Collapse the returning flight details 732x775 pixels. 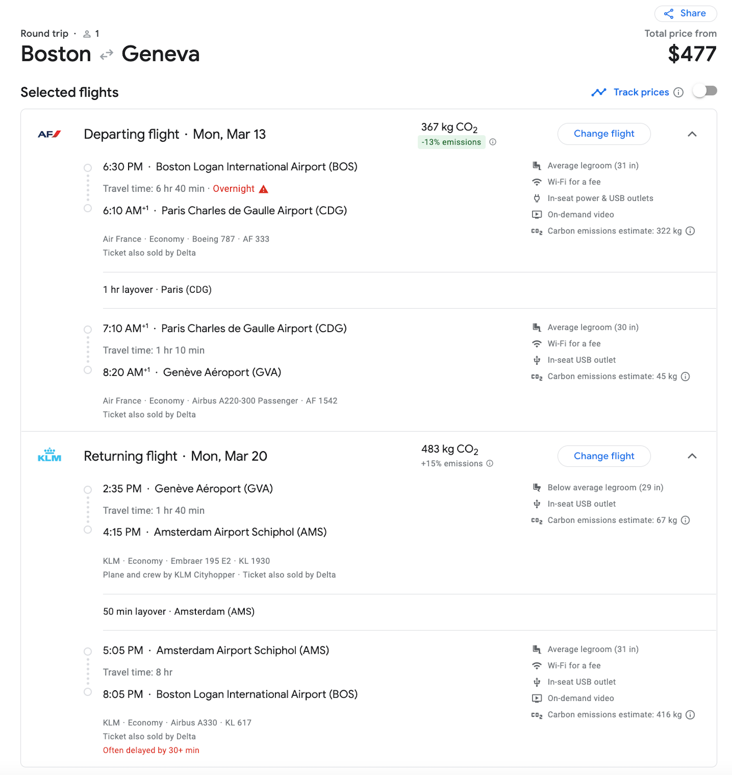(692, 456)
